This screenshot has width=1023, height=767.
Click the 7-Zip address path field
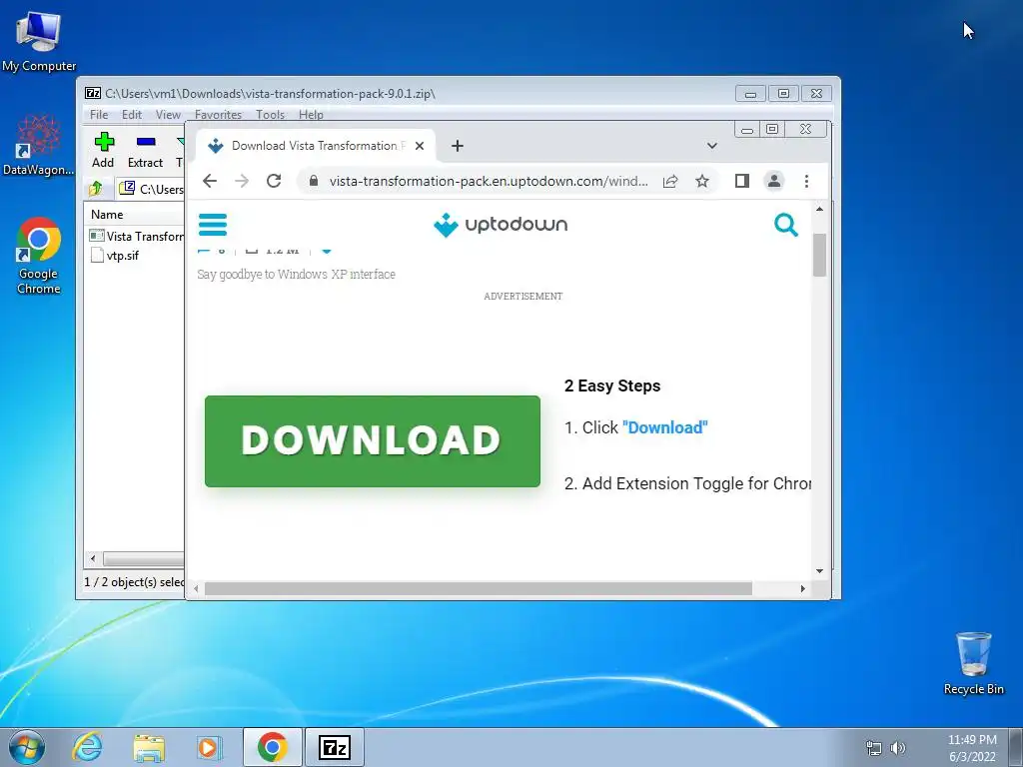click(152, 189)
